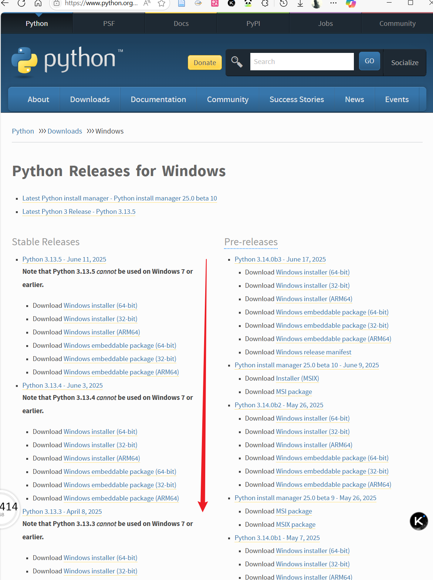Download Python 3.13.3 Windows installer (64-bit)
The width and height of the screenshot is (433, 580).
100,558
